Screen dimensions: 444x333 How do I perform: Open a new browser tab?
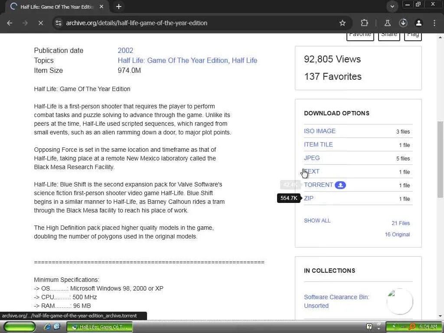119,7
